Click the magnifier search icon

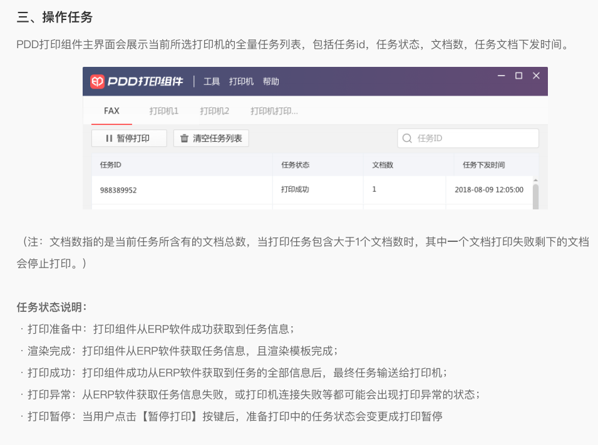(407, 138)
